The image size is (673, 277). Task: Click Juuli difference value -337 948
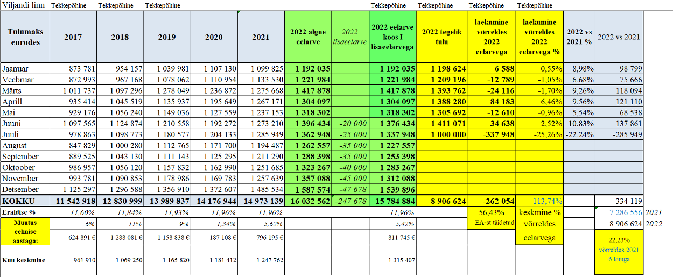[491, 134]
